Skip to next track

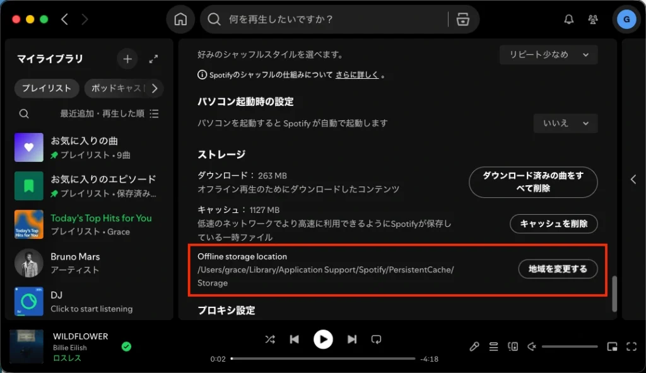[352, 339]
